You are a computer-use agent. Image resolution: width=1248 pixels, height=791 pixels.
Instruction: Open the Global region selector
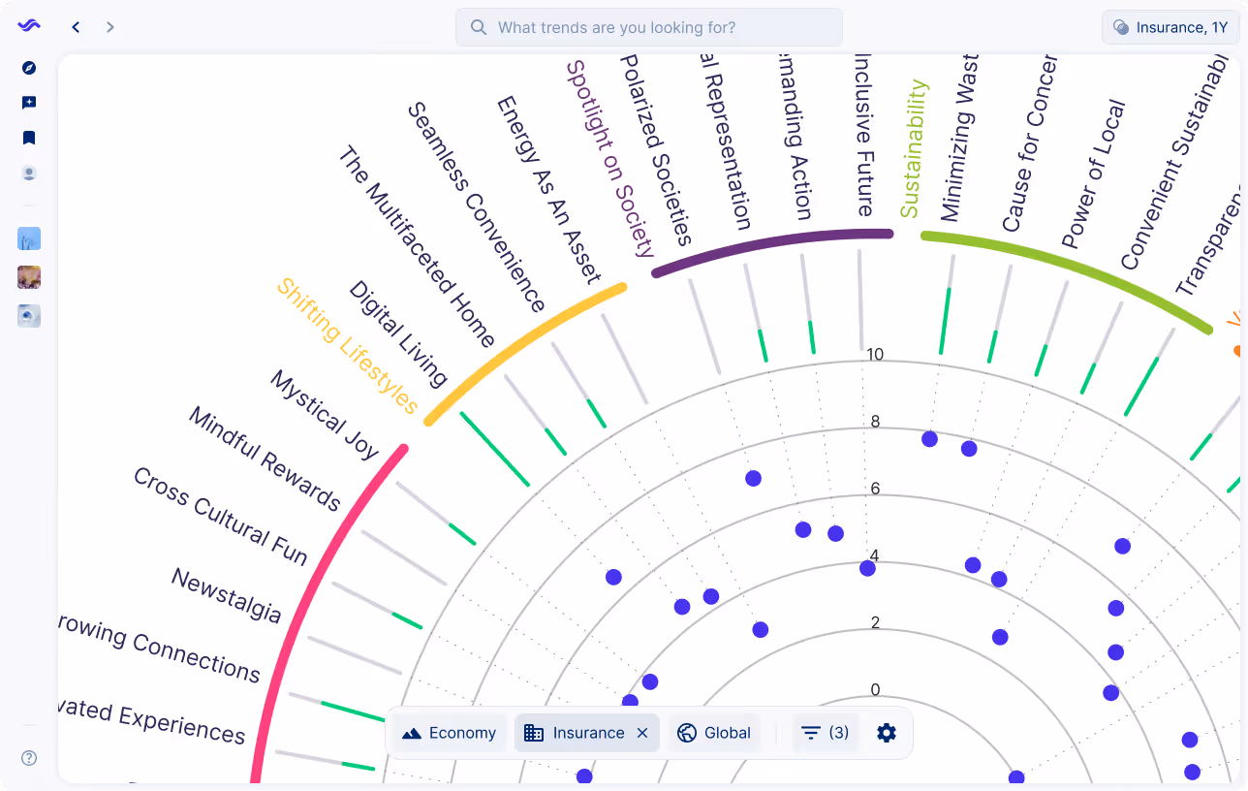pyautogui.click(x=715, y=733)
